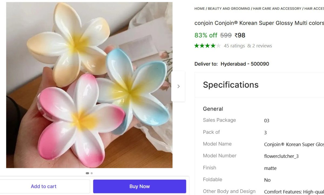Open the 2 reviews link
Image resolution: width=324 pixels, height=195 pixels.
coord(262,46)
